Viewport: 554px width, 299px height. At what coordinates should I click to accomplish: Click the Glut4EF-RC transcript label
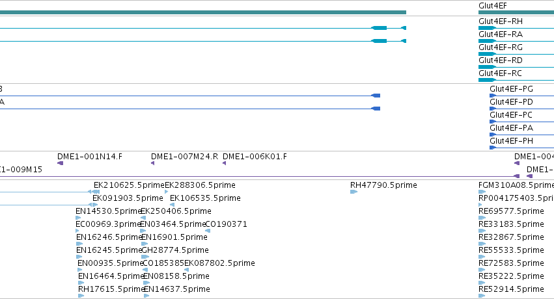(x=501, y=73)
